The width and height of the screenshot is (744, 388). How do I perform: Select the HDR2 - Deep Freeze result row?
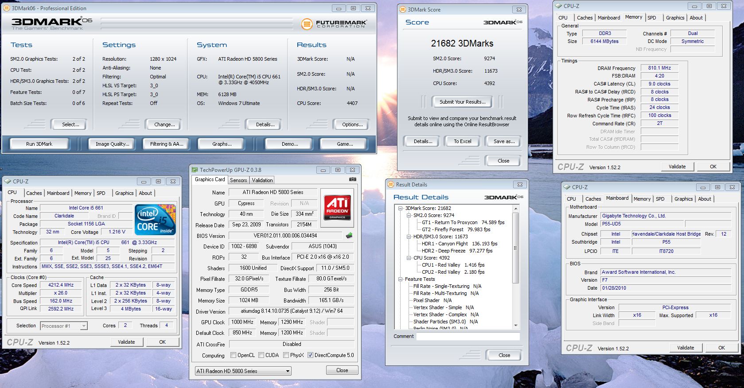(457, 251)
